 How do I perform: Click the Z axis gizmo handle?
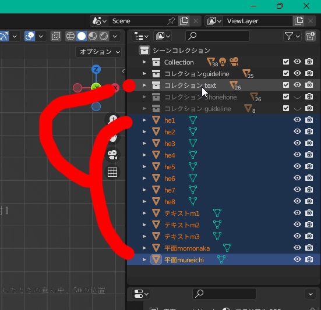click(96, 69)
